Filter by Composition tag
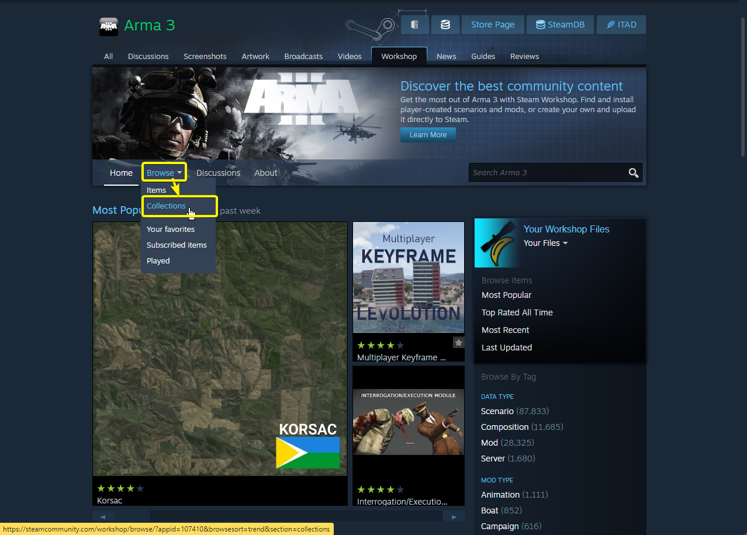Image resolution: width=747 pixels, height=535 pixels. [505, 427]
